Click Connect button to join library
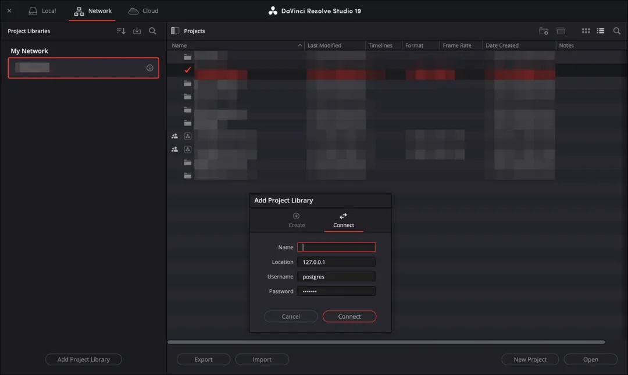 (x=349, y=316)
